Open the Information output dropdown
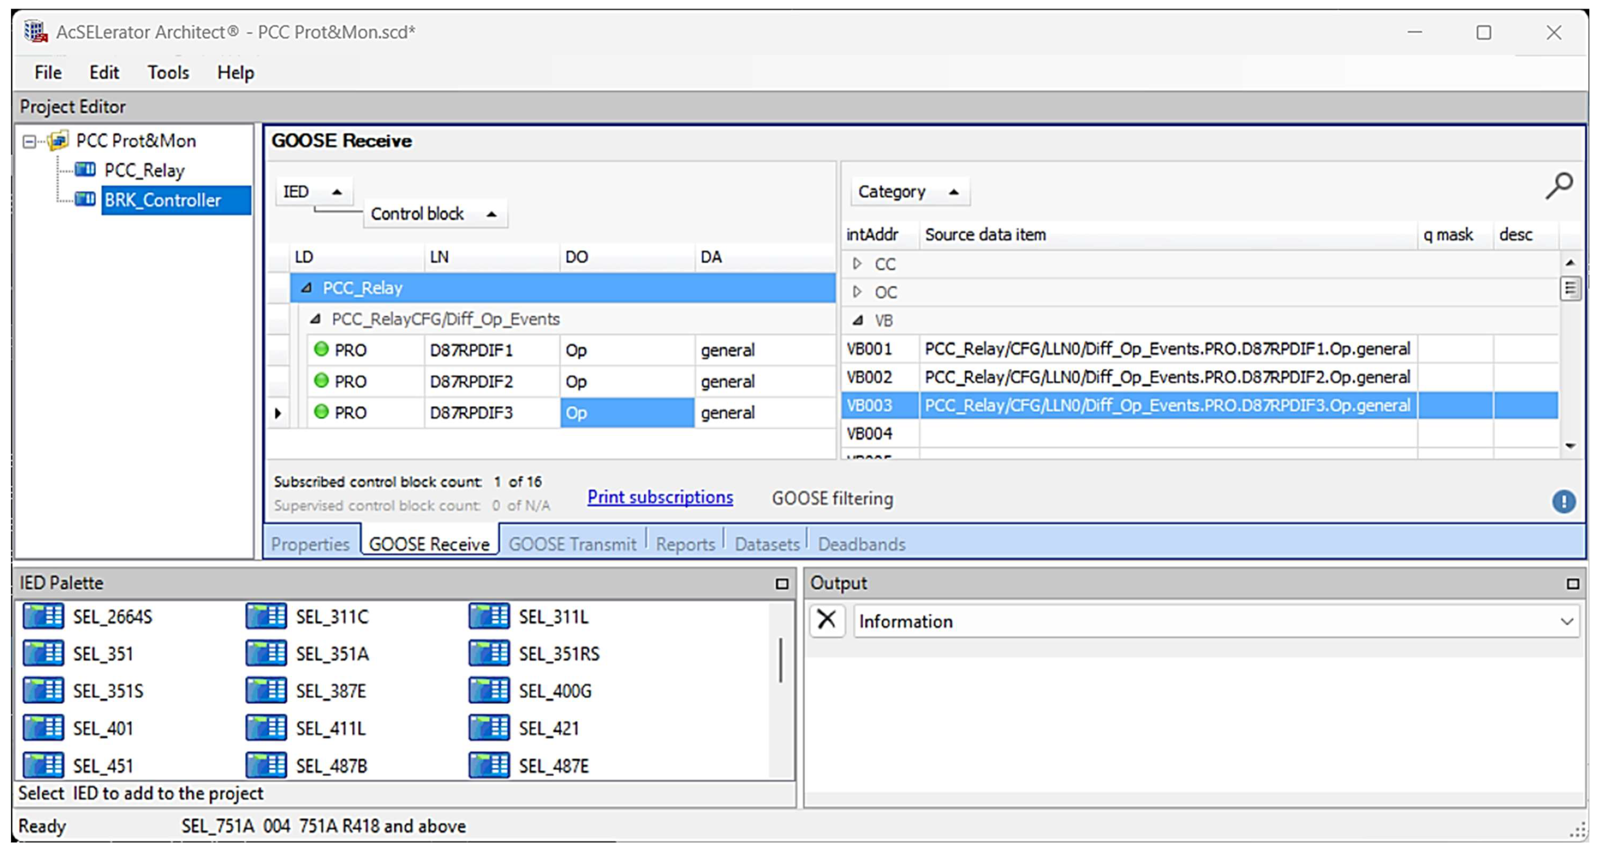Screen dimensions: 1599x854 click(1566, 621)
